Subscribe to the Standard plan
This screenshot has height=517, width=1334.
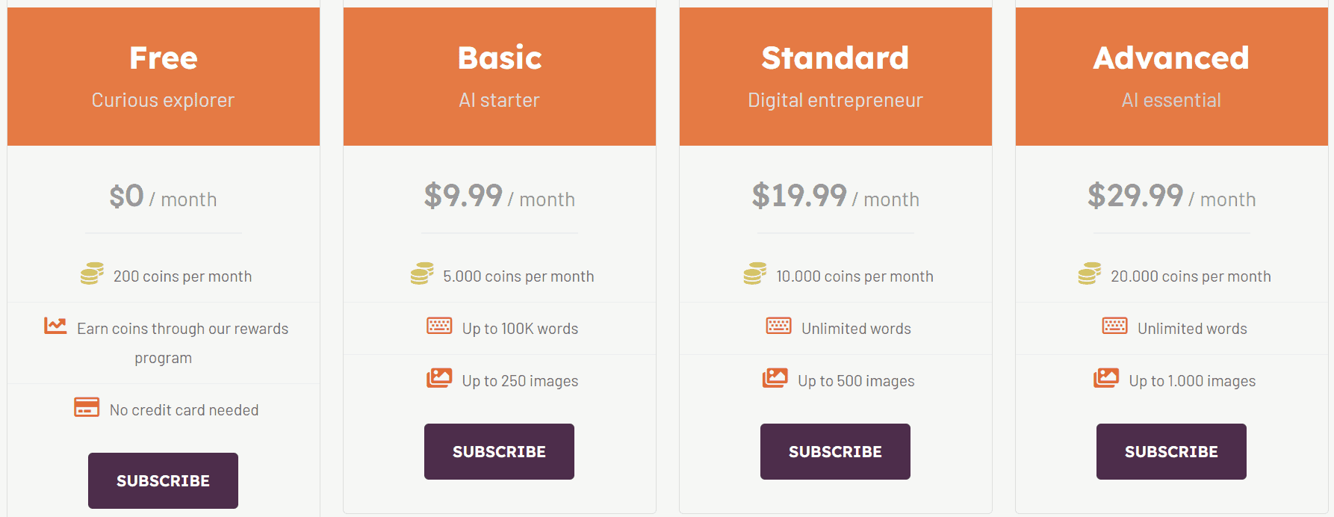click(x=835, y=451)
